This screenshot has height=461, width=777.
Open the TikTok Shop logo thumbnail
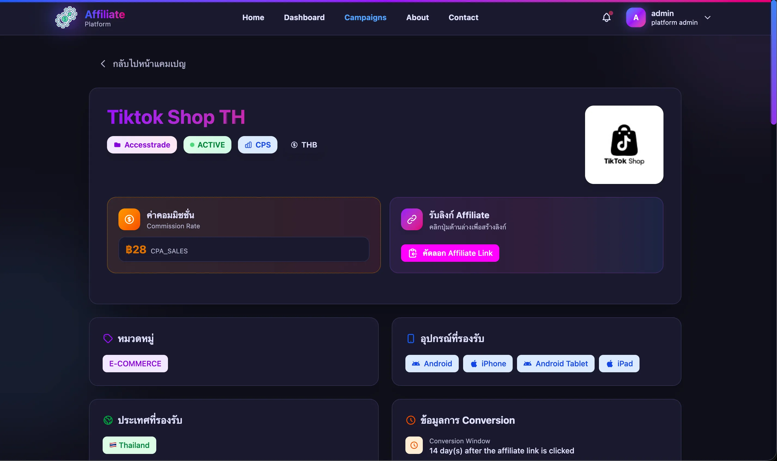point(624,145)
